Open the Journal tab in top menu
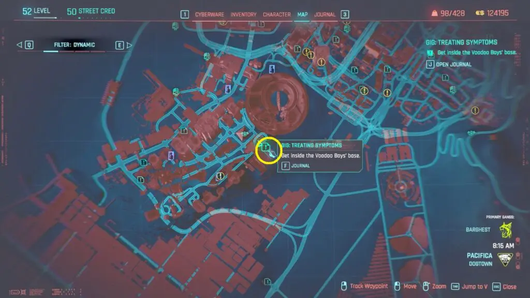This screenshot has height=298, width=530. 325,14
